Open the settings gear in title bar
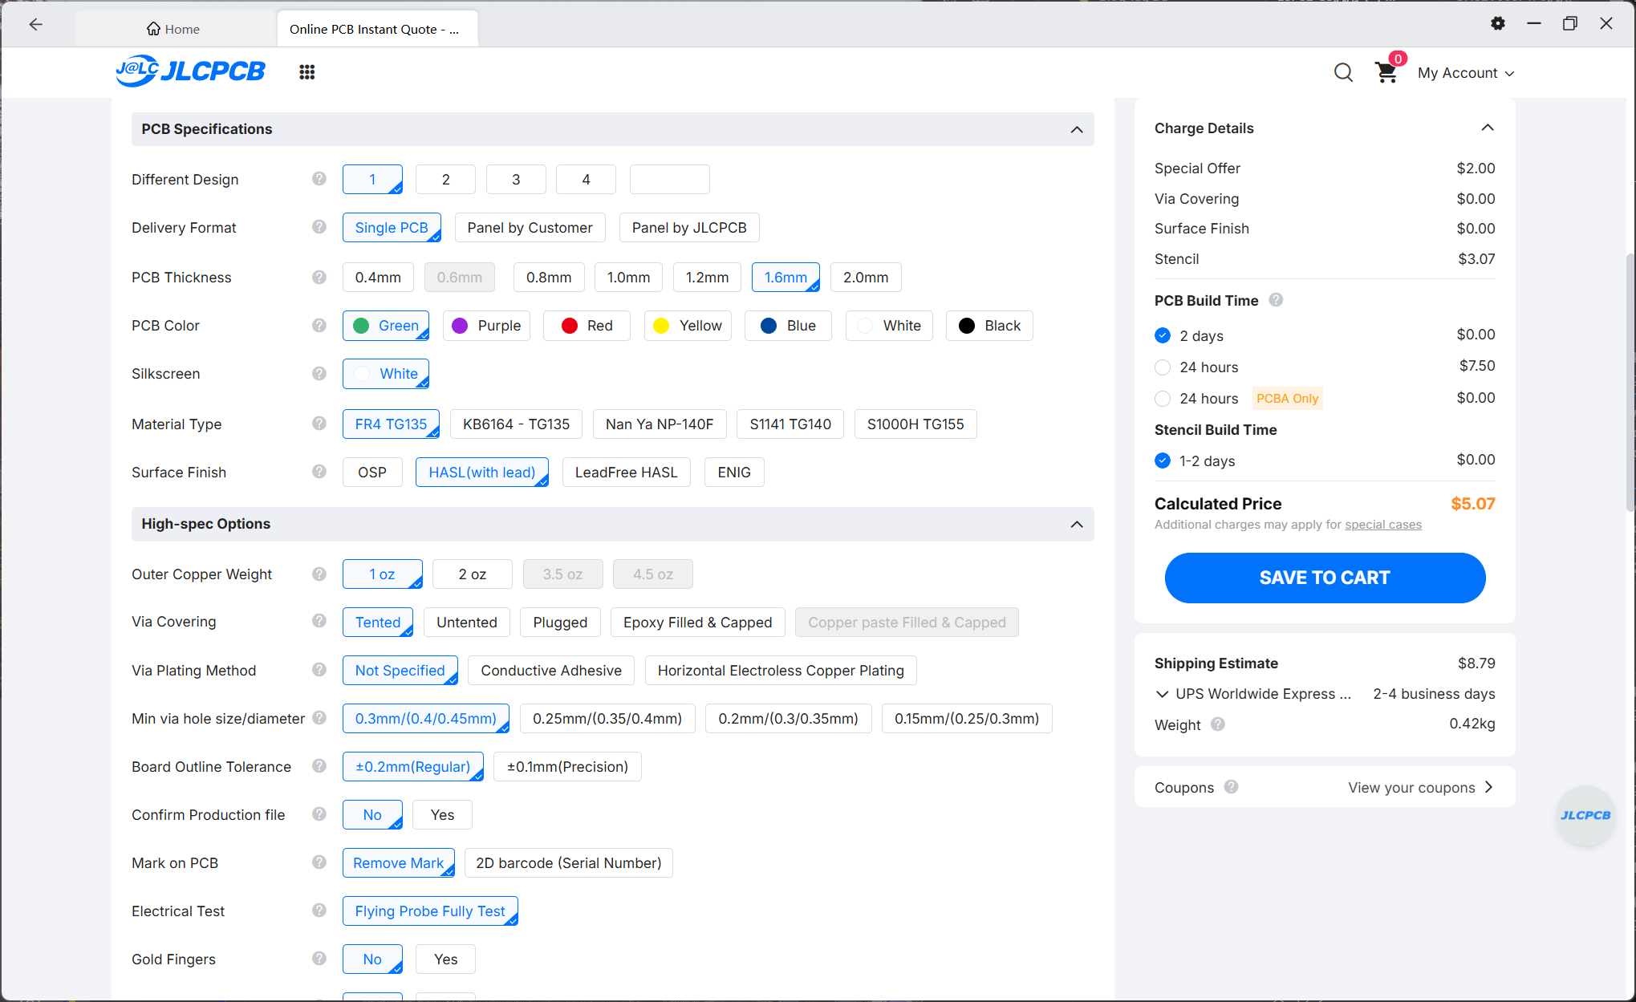1636x1002 pixels. pos(1497,23)
